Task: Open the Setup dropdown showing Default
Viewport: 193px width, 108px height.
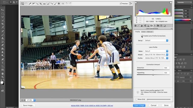Action: click(x=156, y=40)
